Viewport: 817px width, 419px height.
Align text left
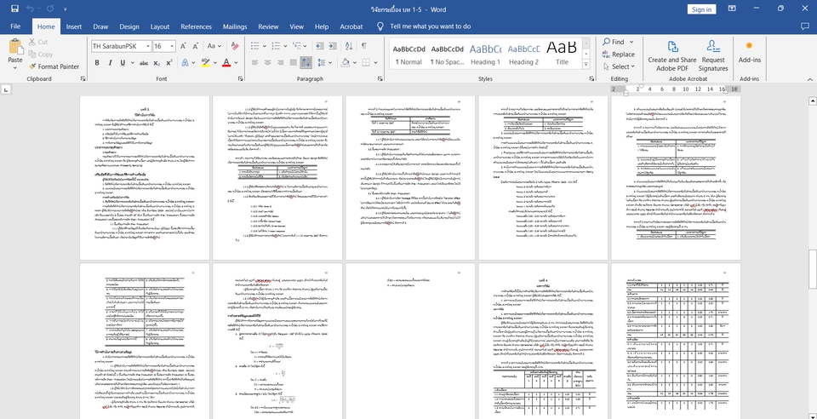(254, 62)
